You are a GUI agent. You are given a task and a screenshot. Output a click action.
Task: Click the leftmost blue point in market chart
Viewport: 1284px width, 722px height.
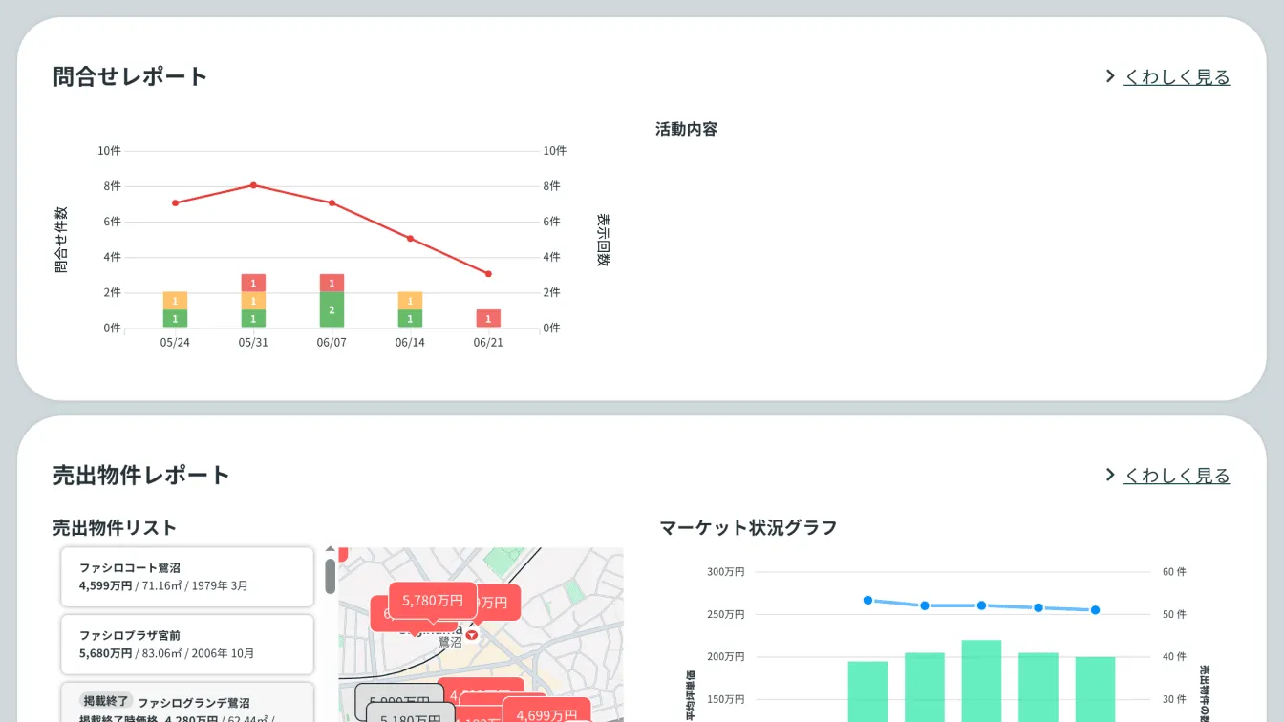867,600
